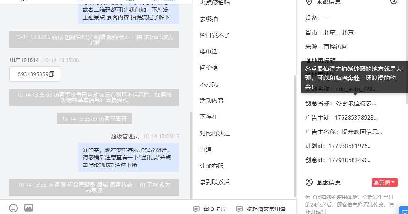Click the 收起图文常用语 icon
The height and width of the screenshot is (214, 408).
tap(239, 209)
